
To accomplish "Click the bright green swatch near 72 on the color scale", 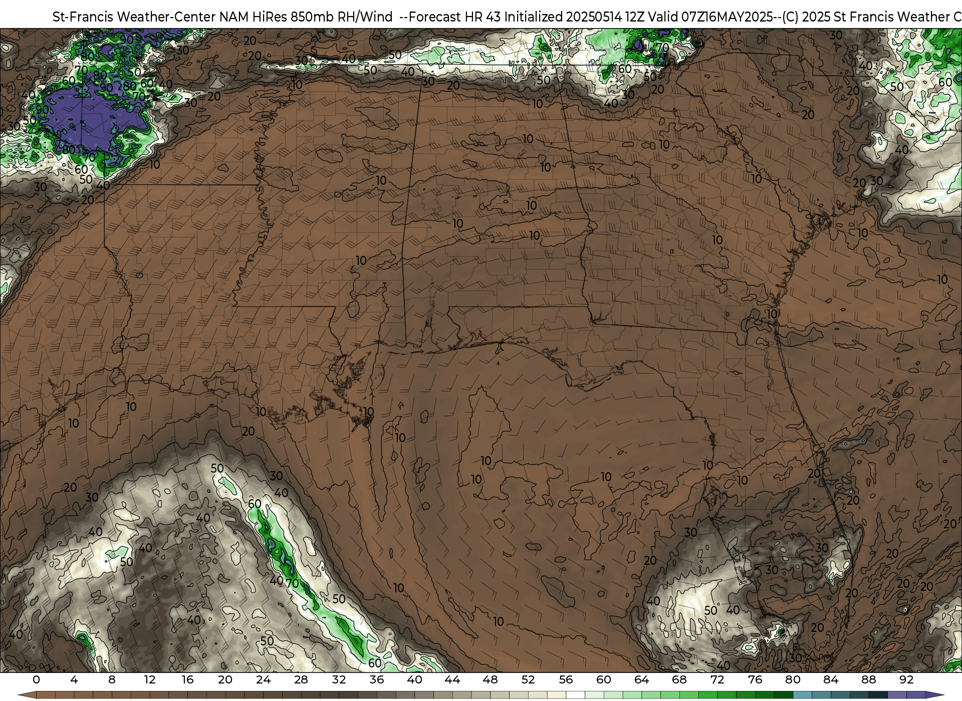I will [x=707, y=694].
